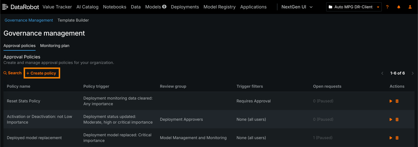Open the notifications bell icon
The image size is (418, 147).
[x=399, y=7]
